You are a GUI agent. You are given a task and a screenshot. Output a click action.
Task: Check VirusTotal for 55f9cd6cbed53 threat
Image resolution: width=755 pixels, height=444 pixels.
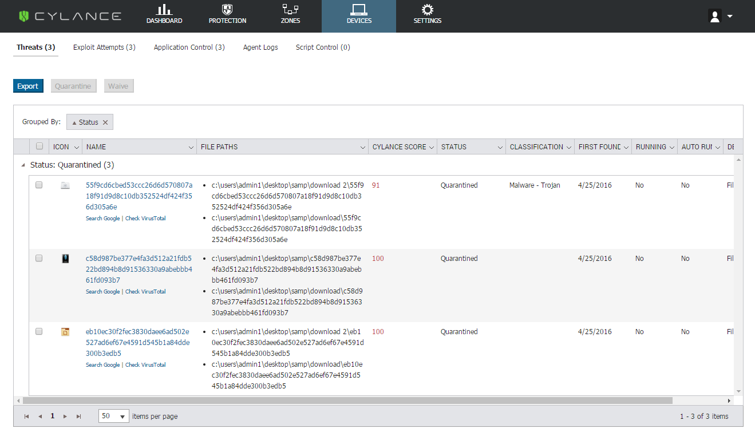[x=145, y=219]
